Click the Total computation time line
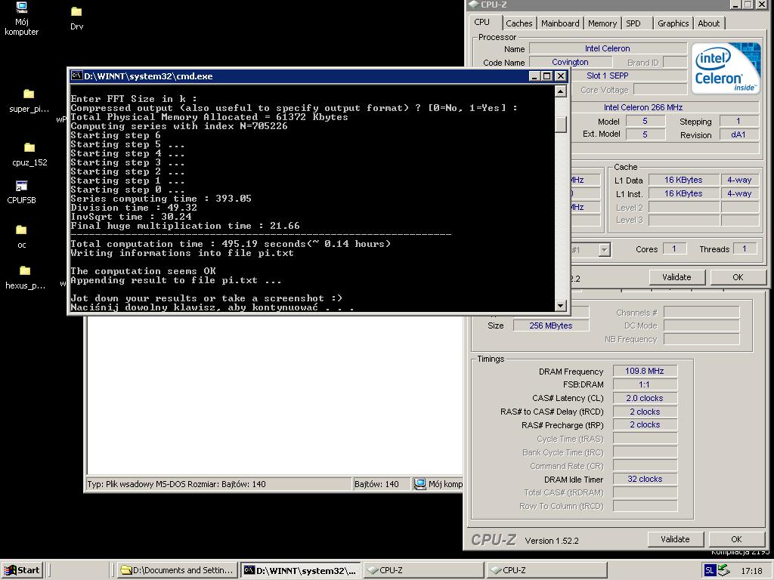The height and width of the screenshot is (580, 774). (x=231, y=244)
